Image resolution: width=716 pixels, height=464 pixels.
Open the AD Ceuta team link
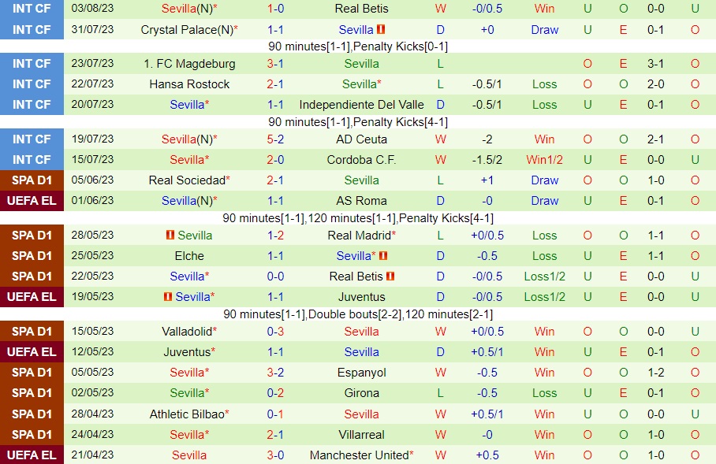point(361,139)
